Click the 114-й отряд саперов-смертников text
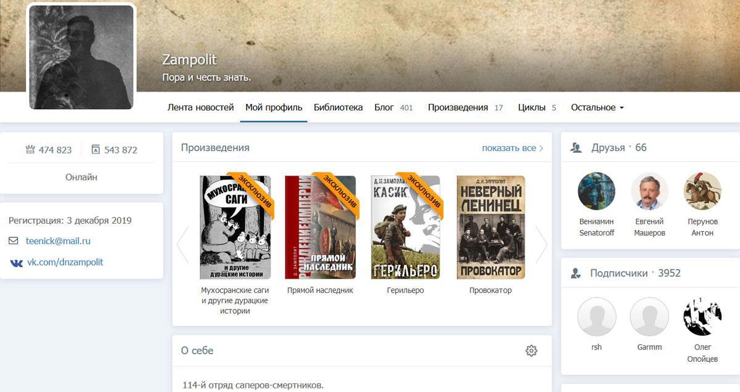 [253, 385]
